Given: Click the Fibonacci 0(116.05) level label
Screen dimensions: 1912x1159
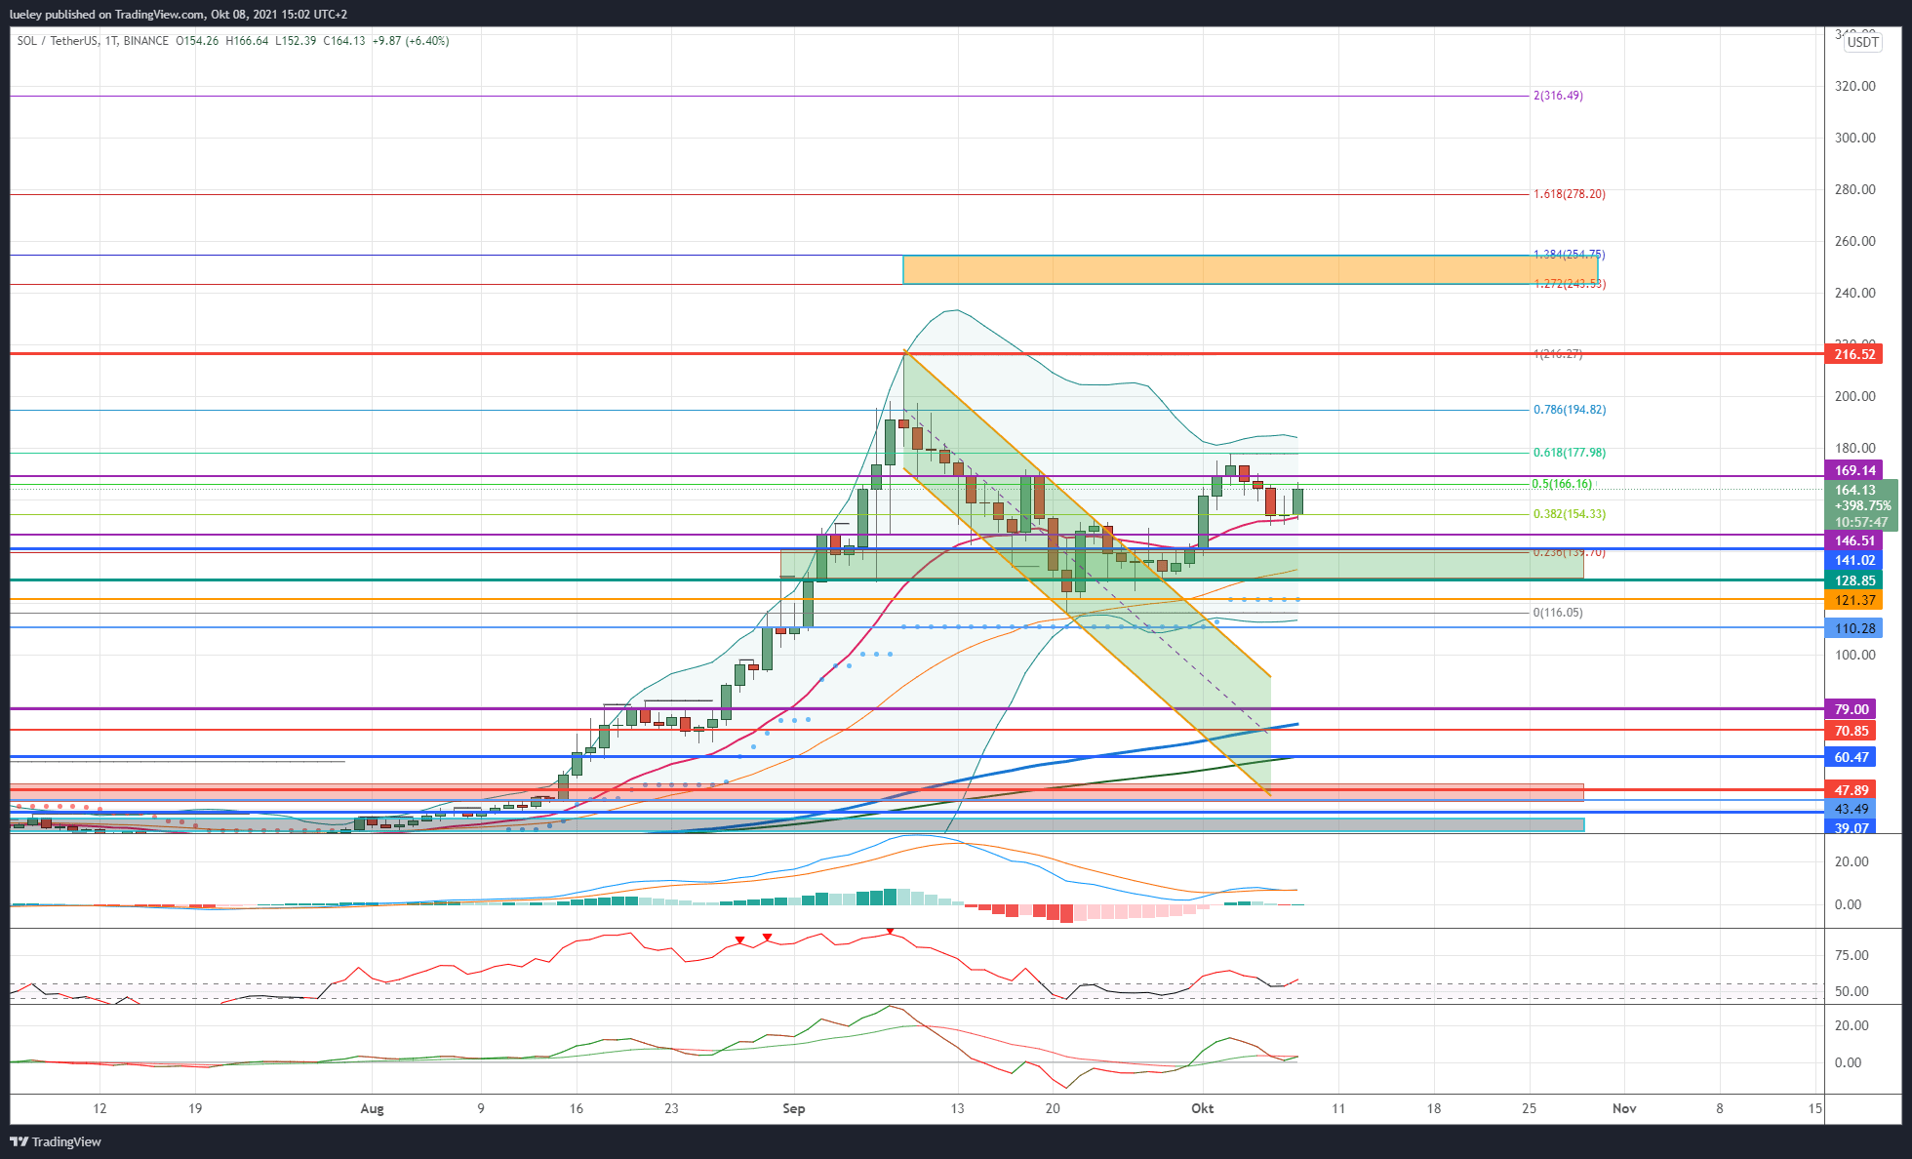Looking at the screenshot, I should pos(1558,613).
